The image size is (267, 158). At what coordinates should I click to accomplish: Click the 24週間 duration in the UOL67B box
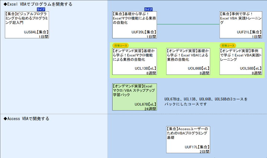pyautogui.click(x=150, y=109)
